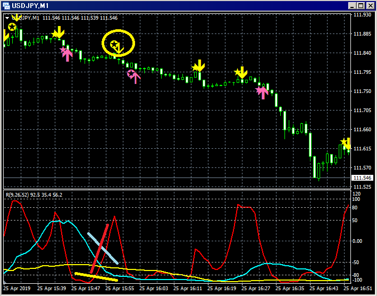
Task: Click the 111.705 price scale label
Action: coord(362,111)
